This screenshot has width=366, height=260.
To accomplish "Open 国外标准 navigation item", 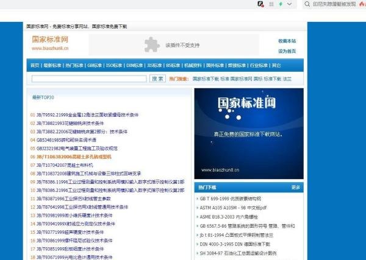I will 215,66.
